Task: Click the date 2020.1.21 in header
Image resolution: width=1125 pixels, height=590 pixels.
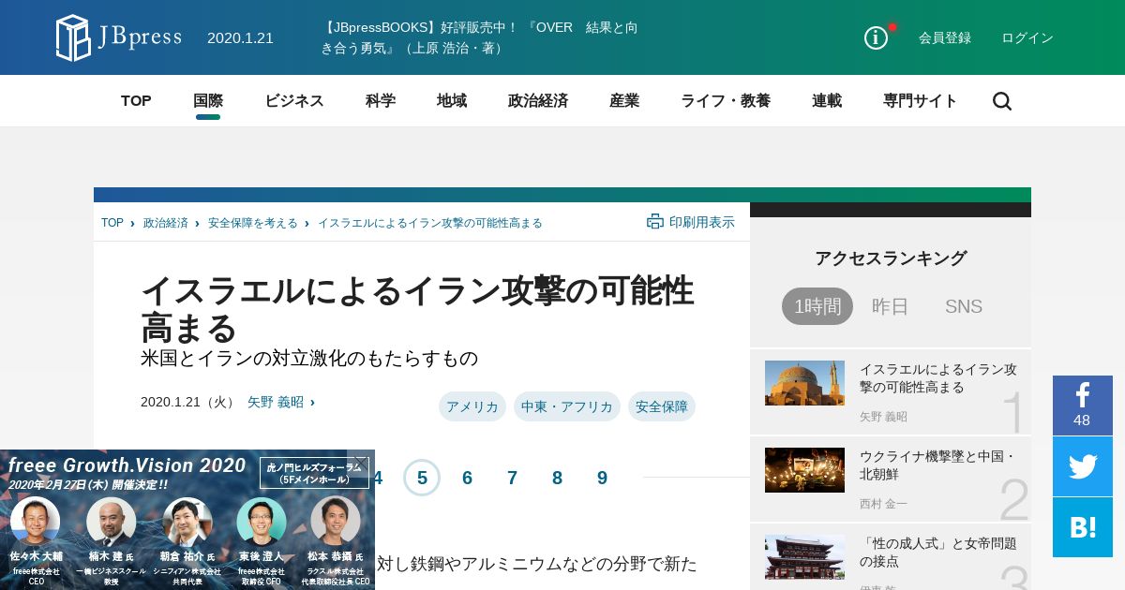Action: pos(240,37)
